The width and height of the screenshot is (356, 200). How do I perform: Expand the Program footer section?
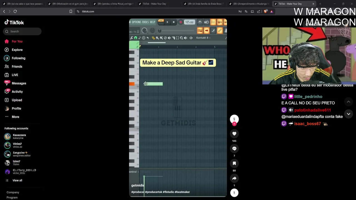tap(12, 197)
